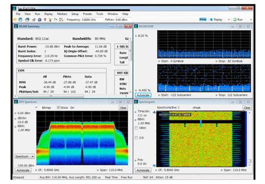
Task: Click Clear button in Spectrogram panel
Action: [247, 108]
